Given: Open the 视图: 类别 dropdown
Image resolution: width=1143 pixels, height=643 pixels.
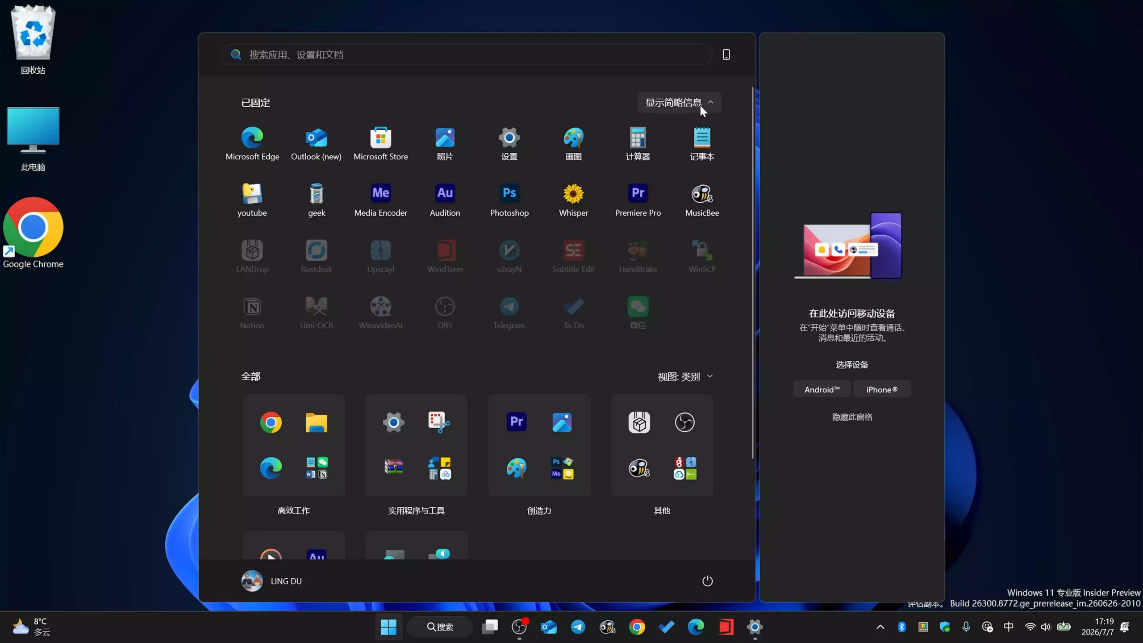Looking at the screenshot, I should pyautogui.click(x=685, y=376).
